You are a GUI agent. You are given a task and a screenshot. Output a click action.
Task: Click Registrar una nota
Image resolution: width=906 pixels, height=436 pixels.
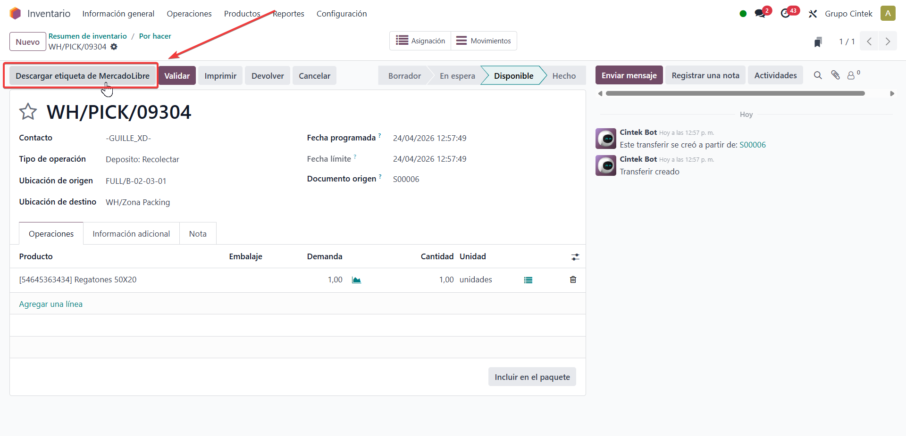coord(705,75)
